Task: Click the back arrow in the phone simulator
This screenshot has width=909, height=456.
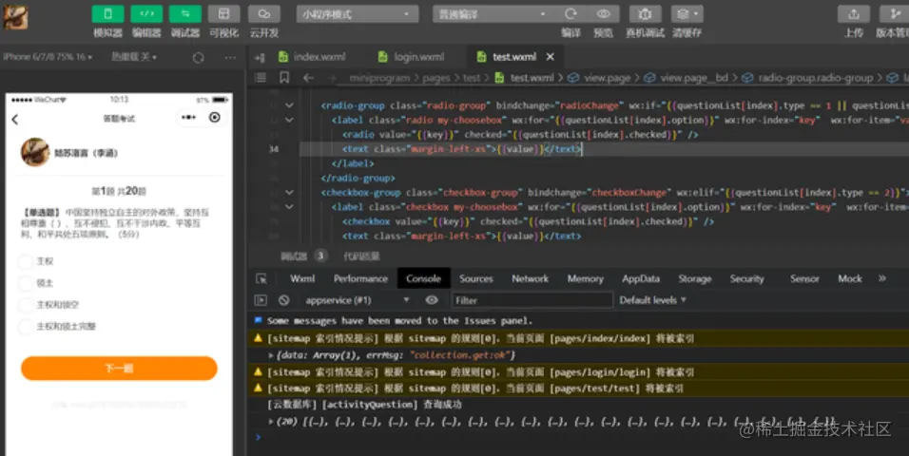Action: [15, 120]
